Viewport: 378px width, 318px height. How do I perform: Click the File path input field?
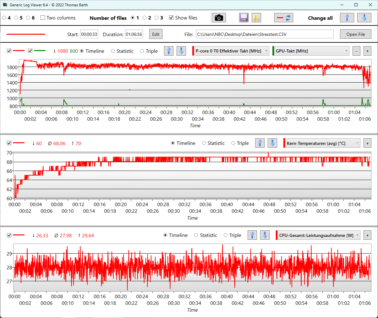point(265,34)
